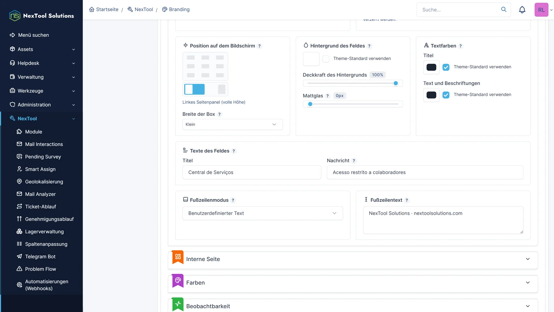Image resolution: width=554 pixels, height=312 pixels.
Task: Click Menü suchen in the sidebar
Action: coord(29,35)
